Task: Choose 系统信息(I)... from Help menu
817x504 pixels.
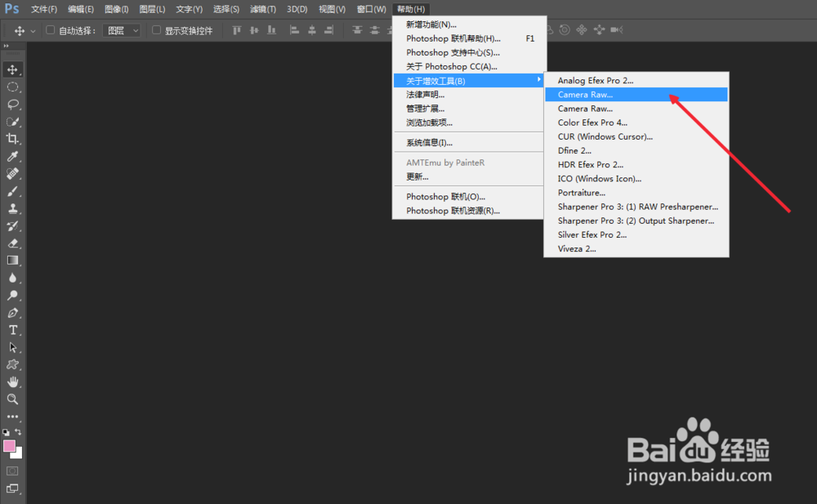Action: tap(469, 143)
